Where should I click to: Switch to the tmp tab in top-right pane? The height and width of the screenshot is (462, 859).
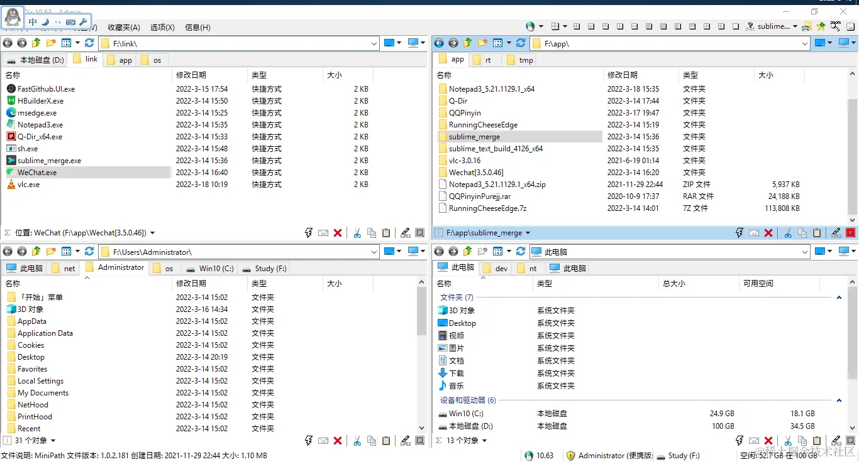pyautogui.click(x=521, y=59)
